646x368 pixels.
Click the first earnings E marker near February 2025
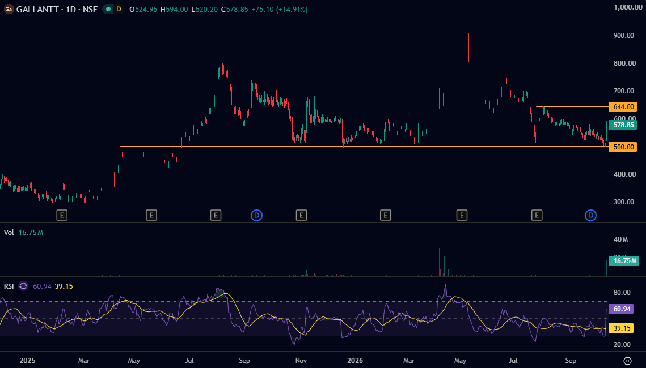(62, 215)
